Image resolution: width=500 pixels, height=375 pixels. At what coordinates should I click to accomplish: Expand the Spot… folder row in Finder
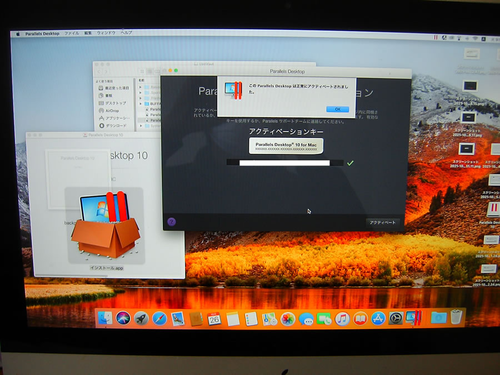pos(141,92)
